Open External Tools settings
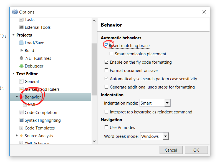Viewport: 222px width, 166px height. click(x=38, y=27)
